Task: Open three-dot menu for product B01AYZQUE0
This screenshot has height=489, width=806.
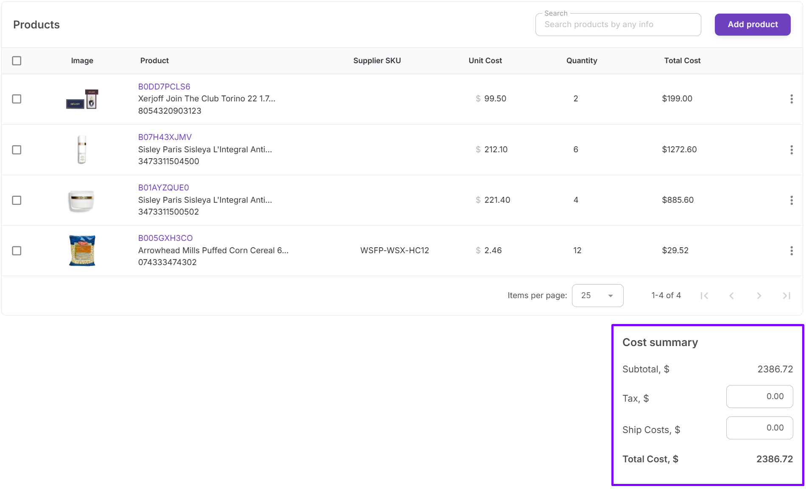Action: tap(791, 200)
